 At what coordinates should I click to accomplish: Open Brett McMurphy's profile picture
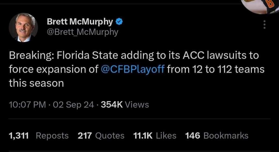coord(23,27)
